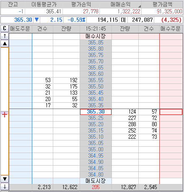Click the time header 15:21:45
184x192 pixels.
tap(96, 29)
